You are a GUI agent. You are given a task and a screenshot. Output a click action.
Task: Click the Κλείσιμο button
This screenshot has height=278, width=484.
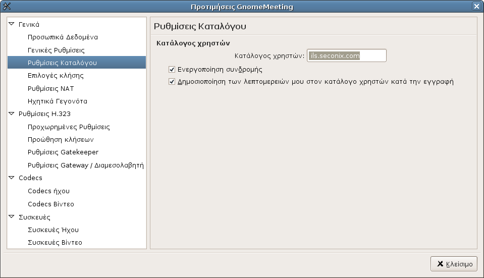pos(454,264)
